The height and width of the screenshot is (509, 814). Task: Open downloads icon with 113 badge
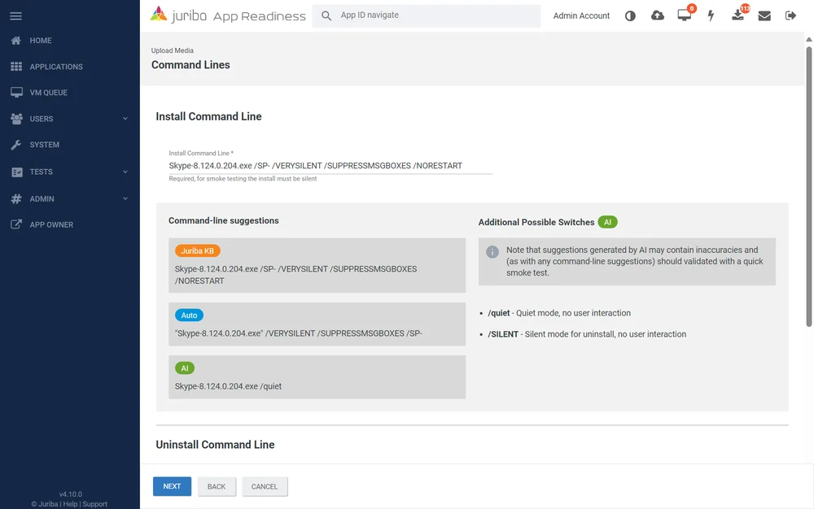click(x=737, y=16)
